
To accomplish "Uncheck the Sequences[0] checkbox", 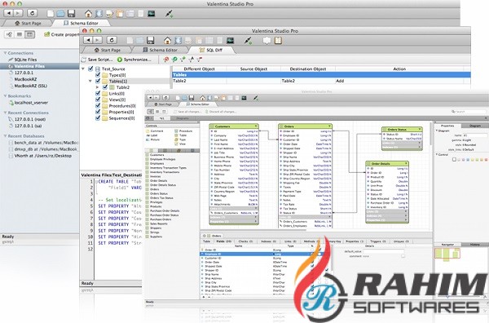I will point(98,118).
